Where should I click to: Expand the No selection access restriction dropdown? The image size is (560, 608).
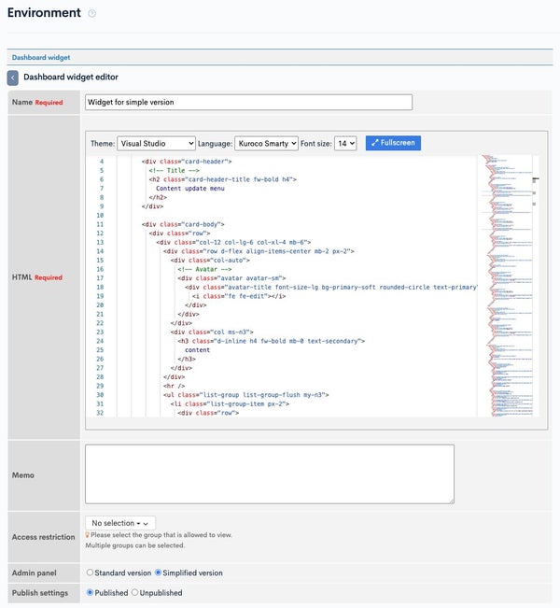(x=120, y=523)
